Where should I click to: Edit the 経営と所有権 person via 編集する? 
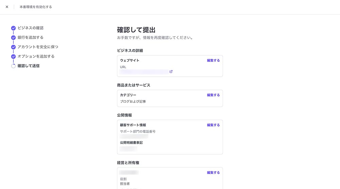214,173
